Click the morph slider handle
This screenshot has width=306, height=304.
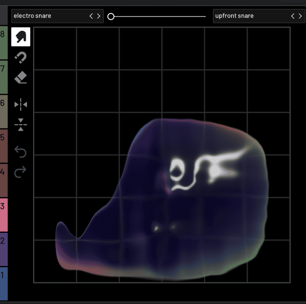click(111, 16)
